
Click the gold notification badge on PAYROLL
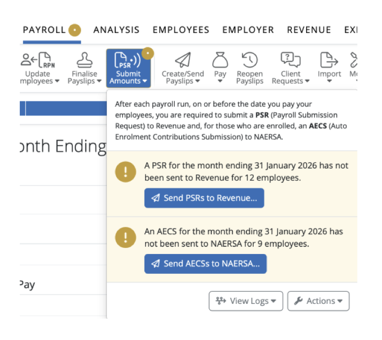[74, 30]
